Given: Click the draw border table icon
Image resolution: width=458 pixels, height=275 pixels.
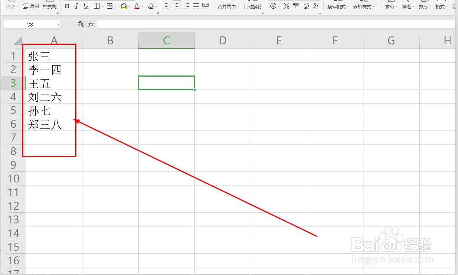Looking at the screenshot, I should tap(109, 6).
